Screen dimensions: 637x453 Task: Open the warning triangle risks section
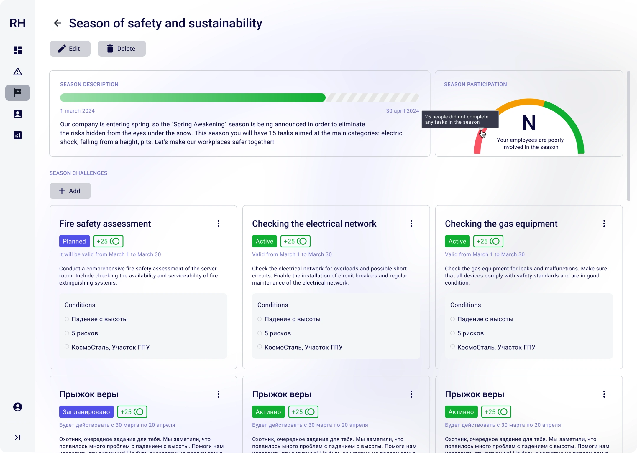[18, 72]
